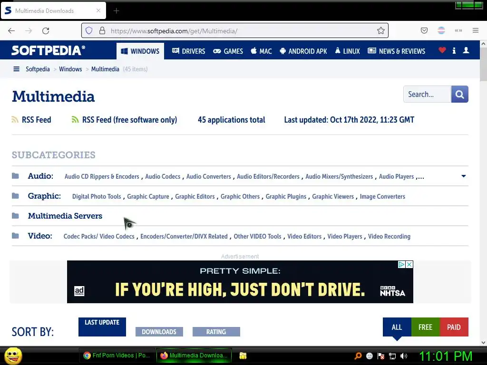Click the page vertical scrollbar thumb
Viewport: 487px width, 365px height.
483,64
